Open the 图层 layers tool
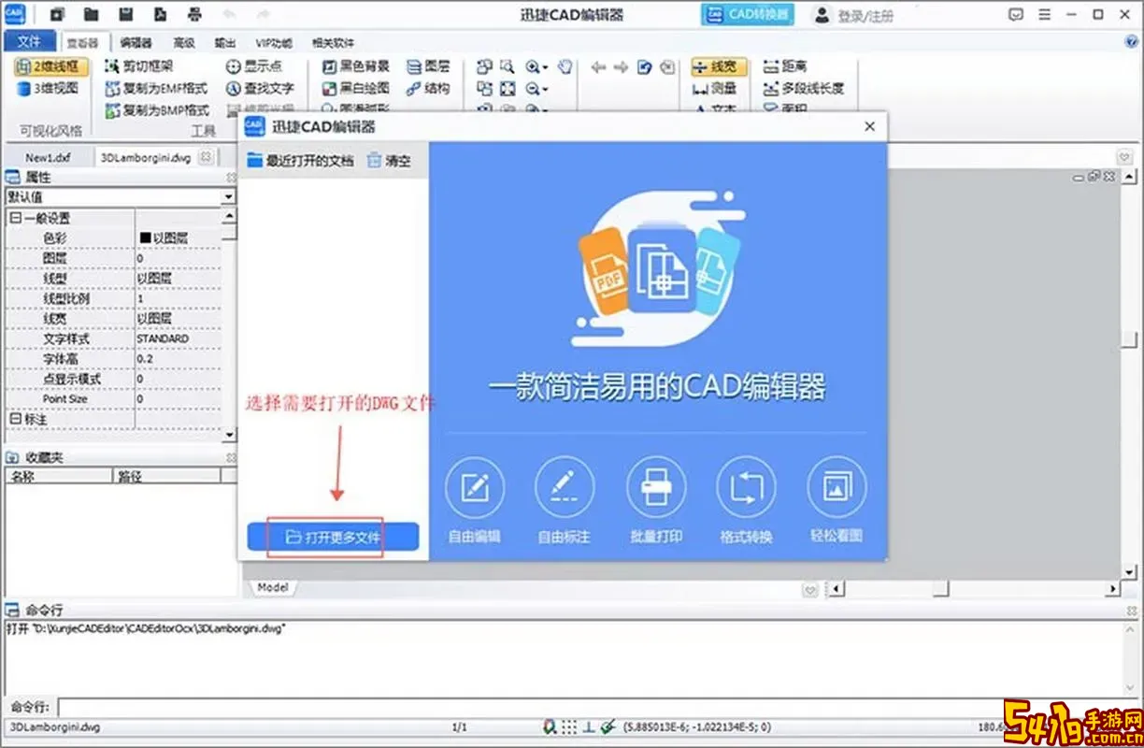The width and height of the screenshot is (1144, 748). point(429,66)
